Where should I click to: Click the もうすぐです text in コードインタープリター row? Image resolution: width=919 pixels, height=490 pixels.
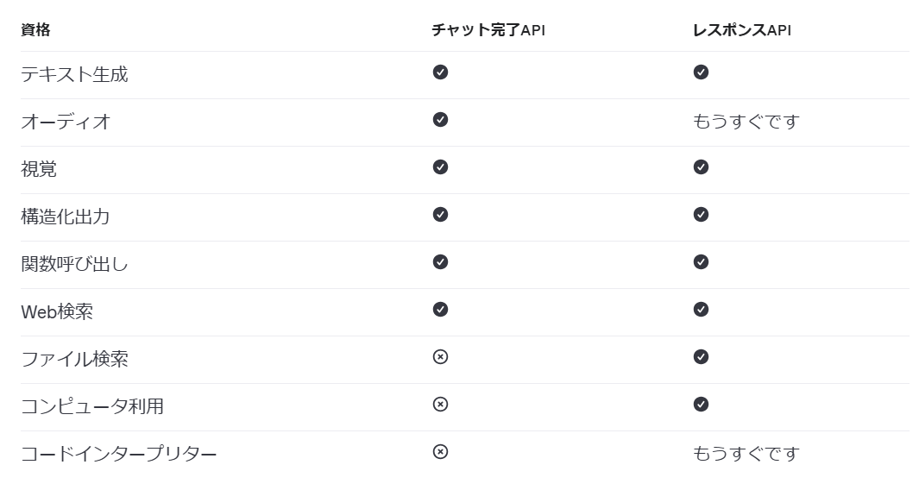point(746,454)
